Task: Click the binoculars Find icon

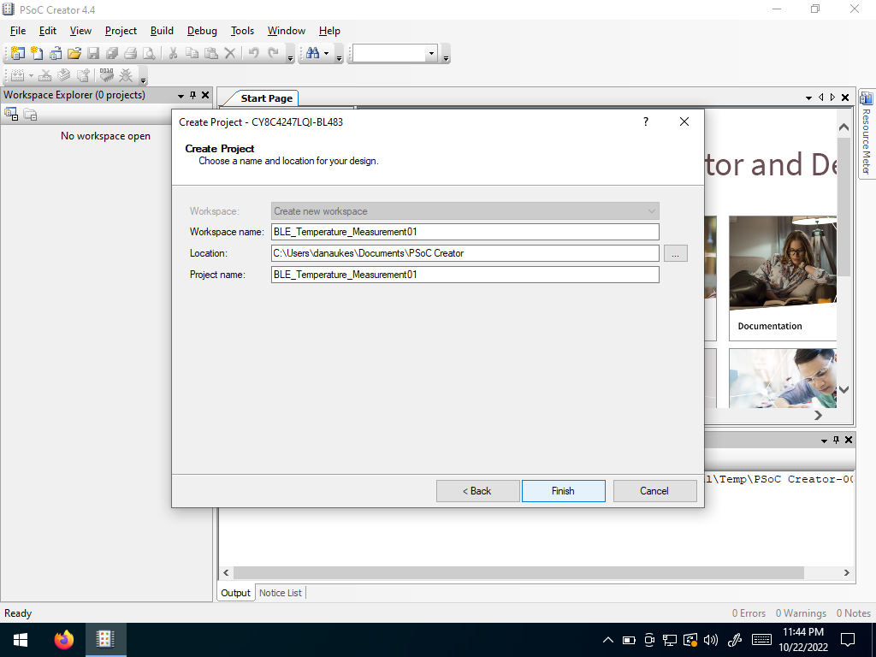Action: point(313,53)
